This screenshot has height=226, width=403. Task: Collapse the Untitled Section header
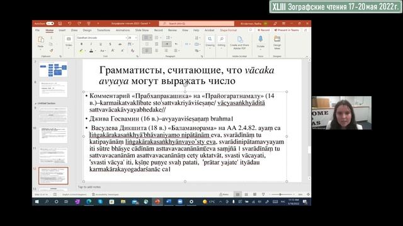[45, 103]
